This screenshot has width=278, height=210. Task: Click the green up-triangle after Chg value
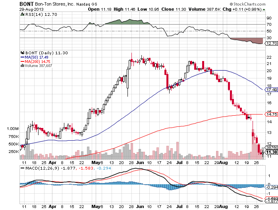point(264,10)
